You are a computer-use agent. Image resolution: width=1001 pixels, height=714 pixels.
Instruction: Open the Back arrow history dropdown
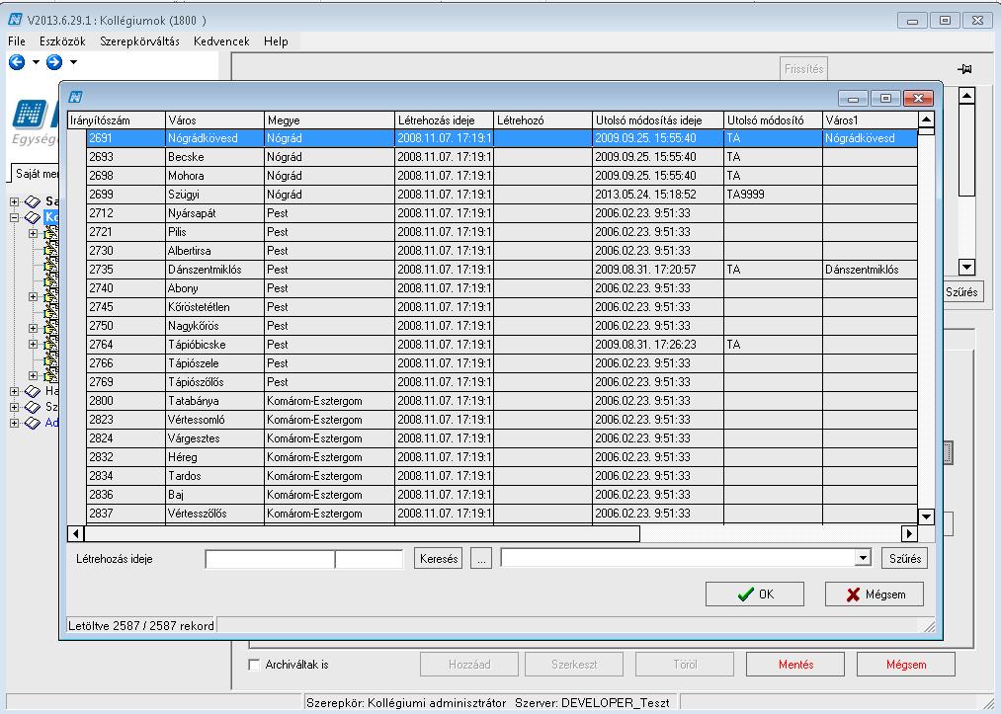click(x=36, y=62)
